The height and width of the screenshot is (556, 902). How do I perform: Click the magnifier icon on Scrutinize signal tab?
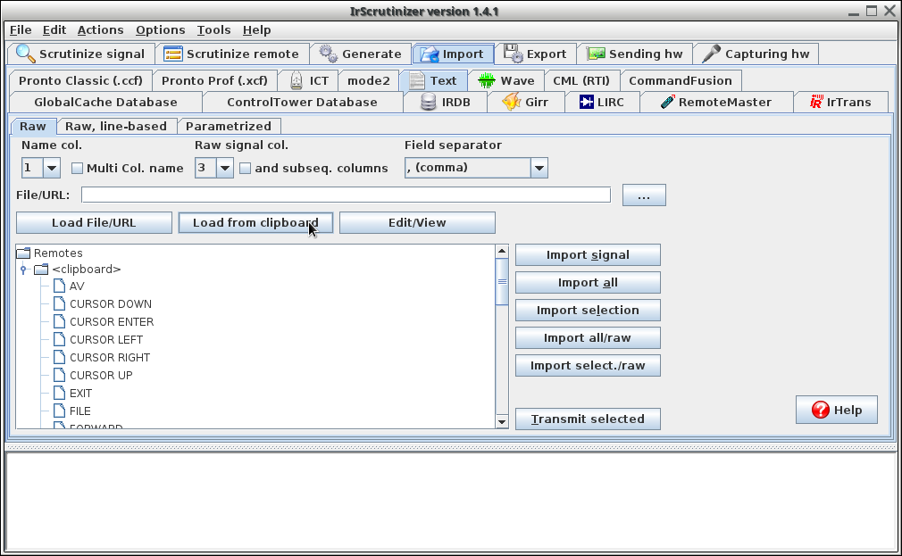[25, 54]
